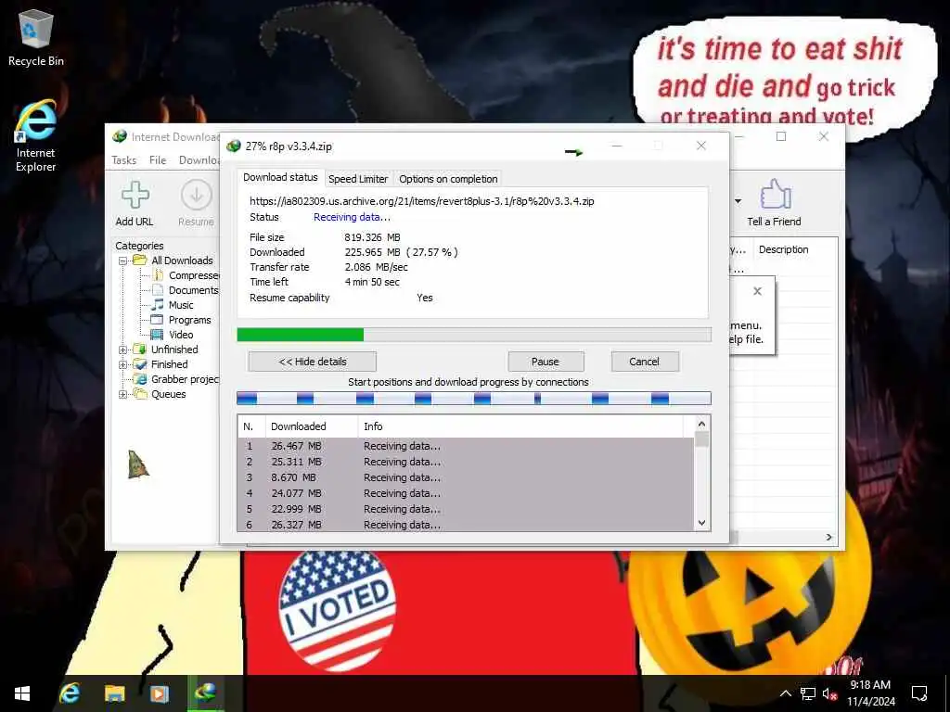Open Internet Explorer desktop shortcut
950x712 pixels.
click(x=36, y=135)
